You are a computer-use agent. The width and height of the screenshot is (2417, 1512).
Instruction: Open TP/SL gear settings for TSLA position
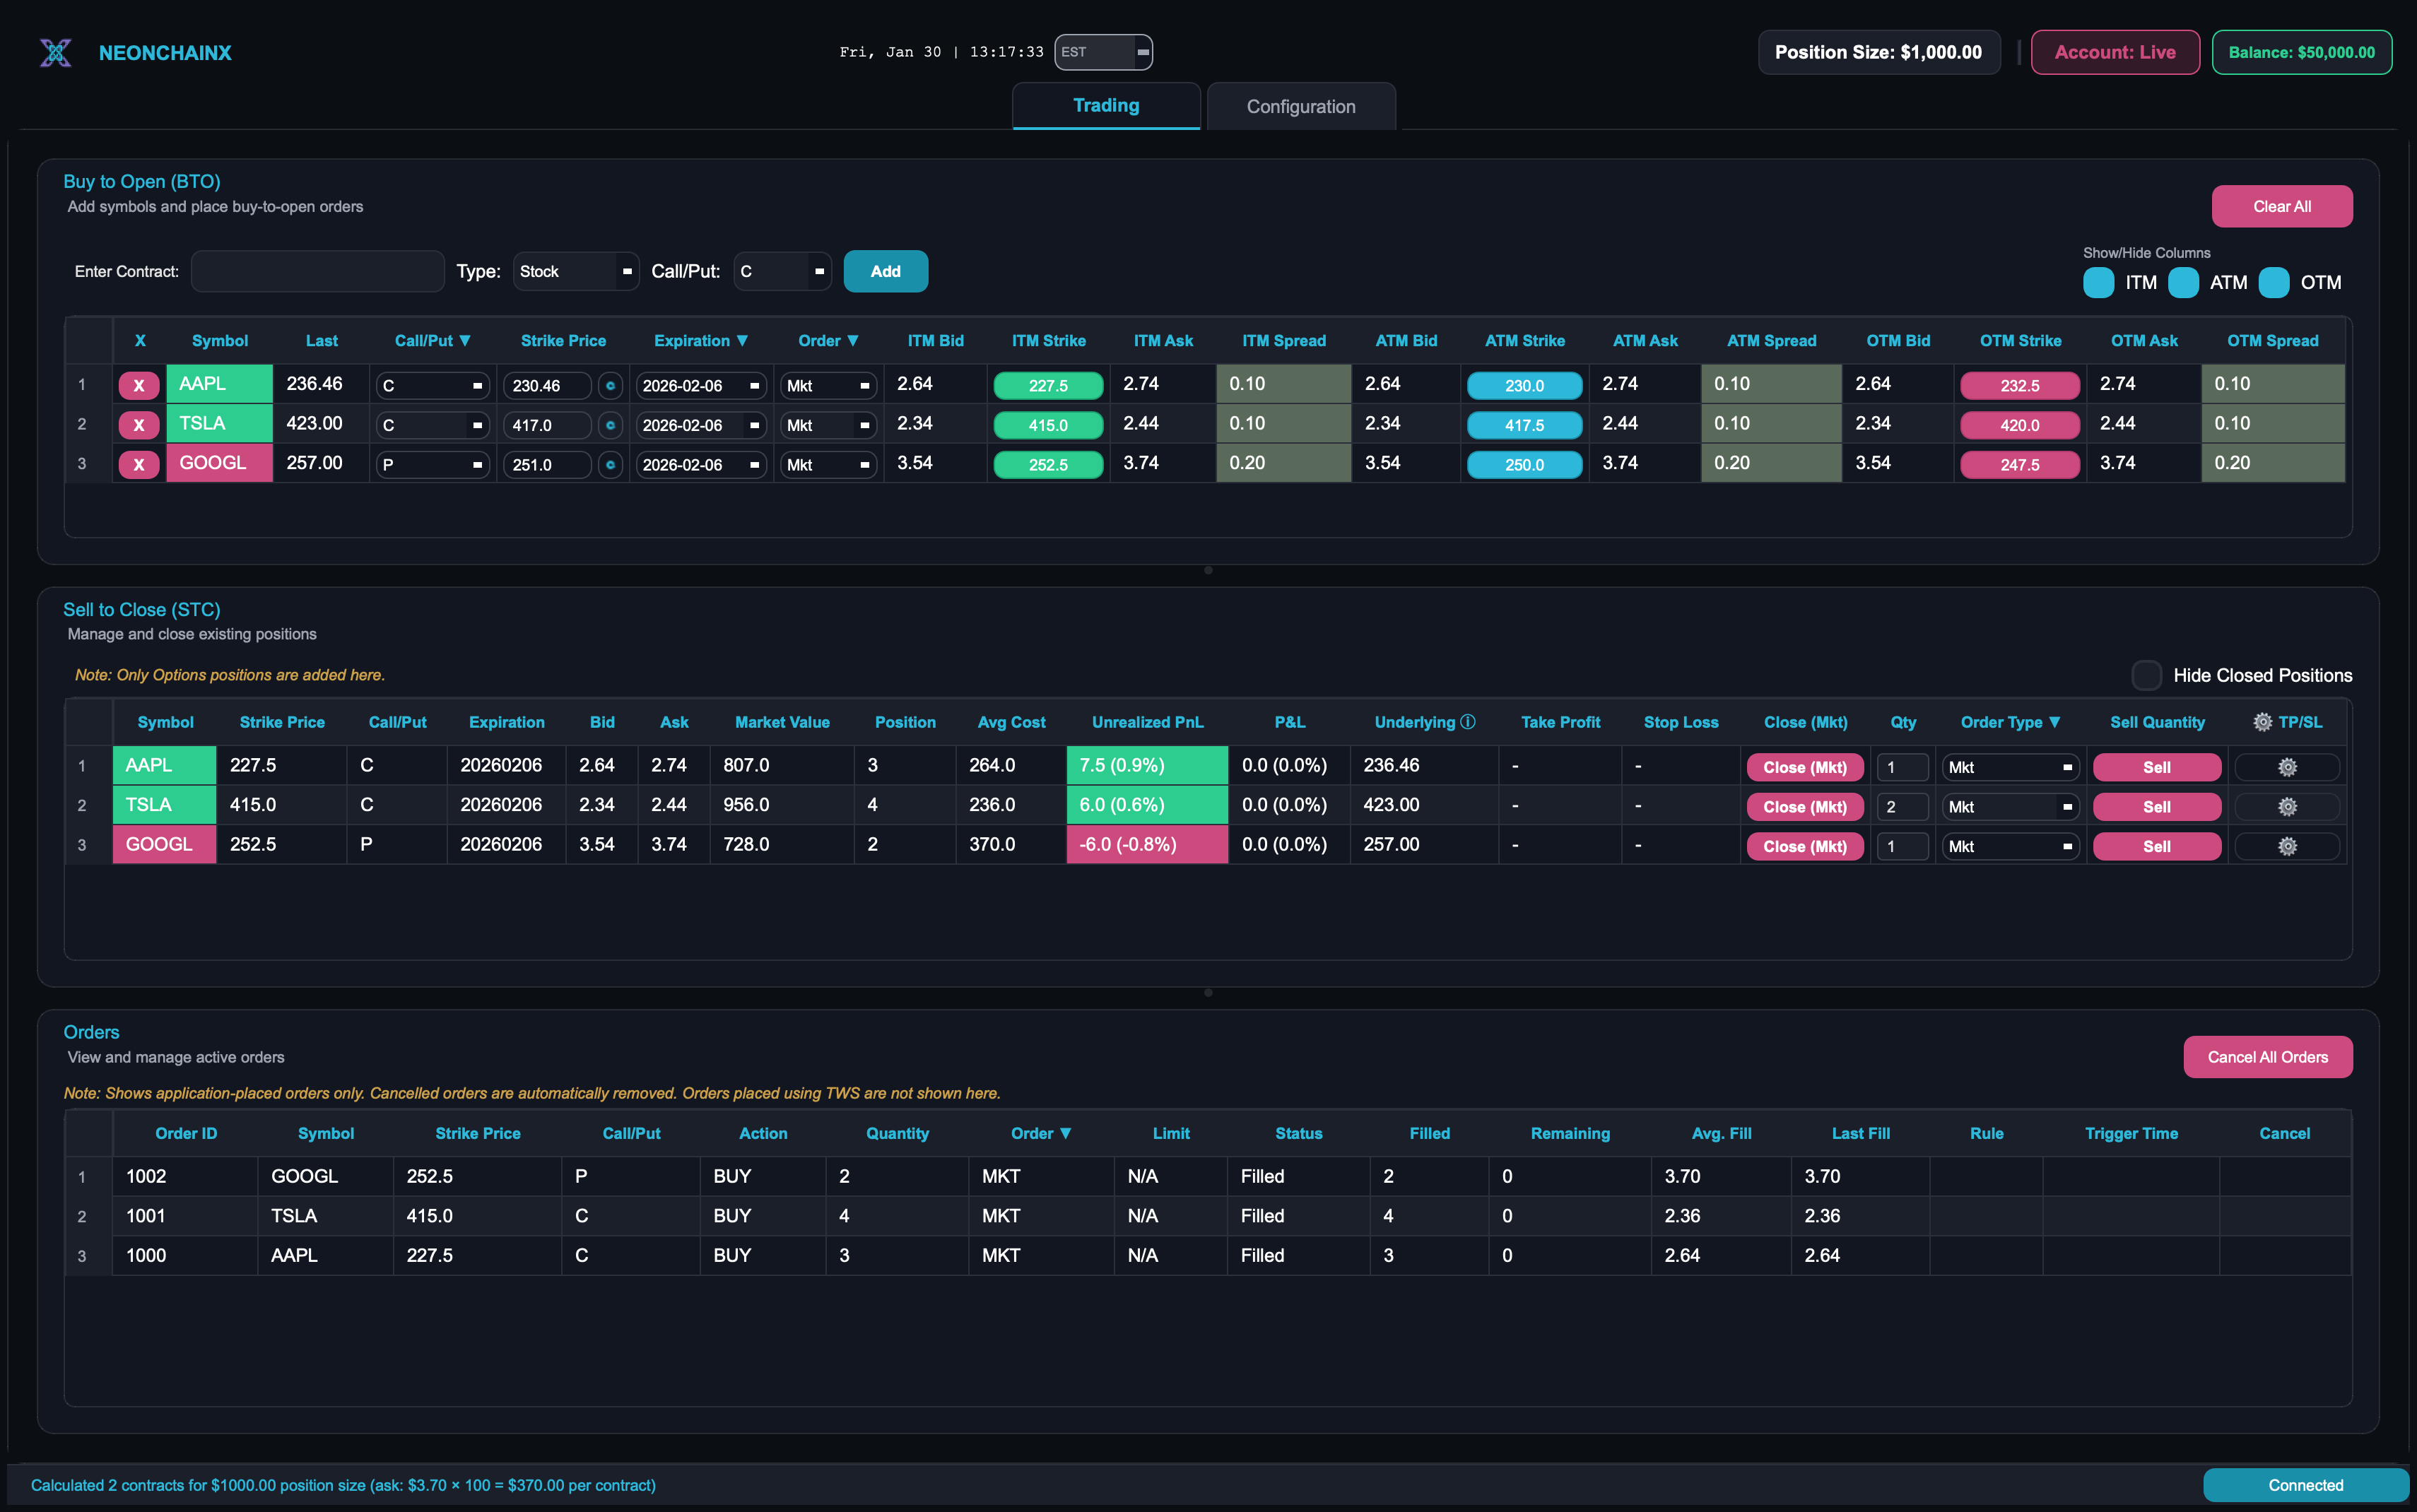coord(2286,807)
